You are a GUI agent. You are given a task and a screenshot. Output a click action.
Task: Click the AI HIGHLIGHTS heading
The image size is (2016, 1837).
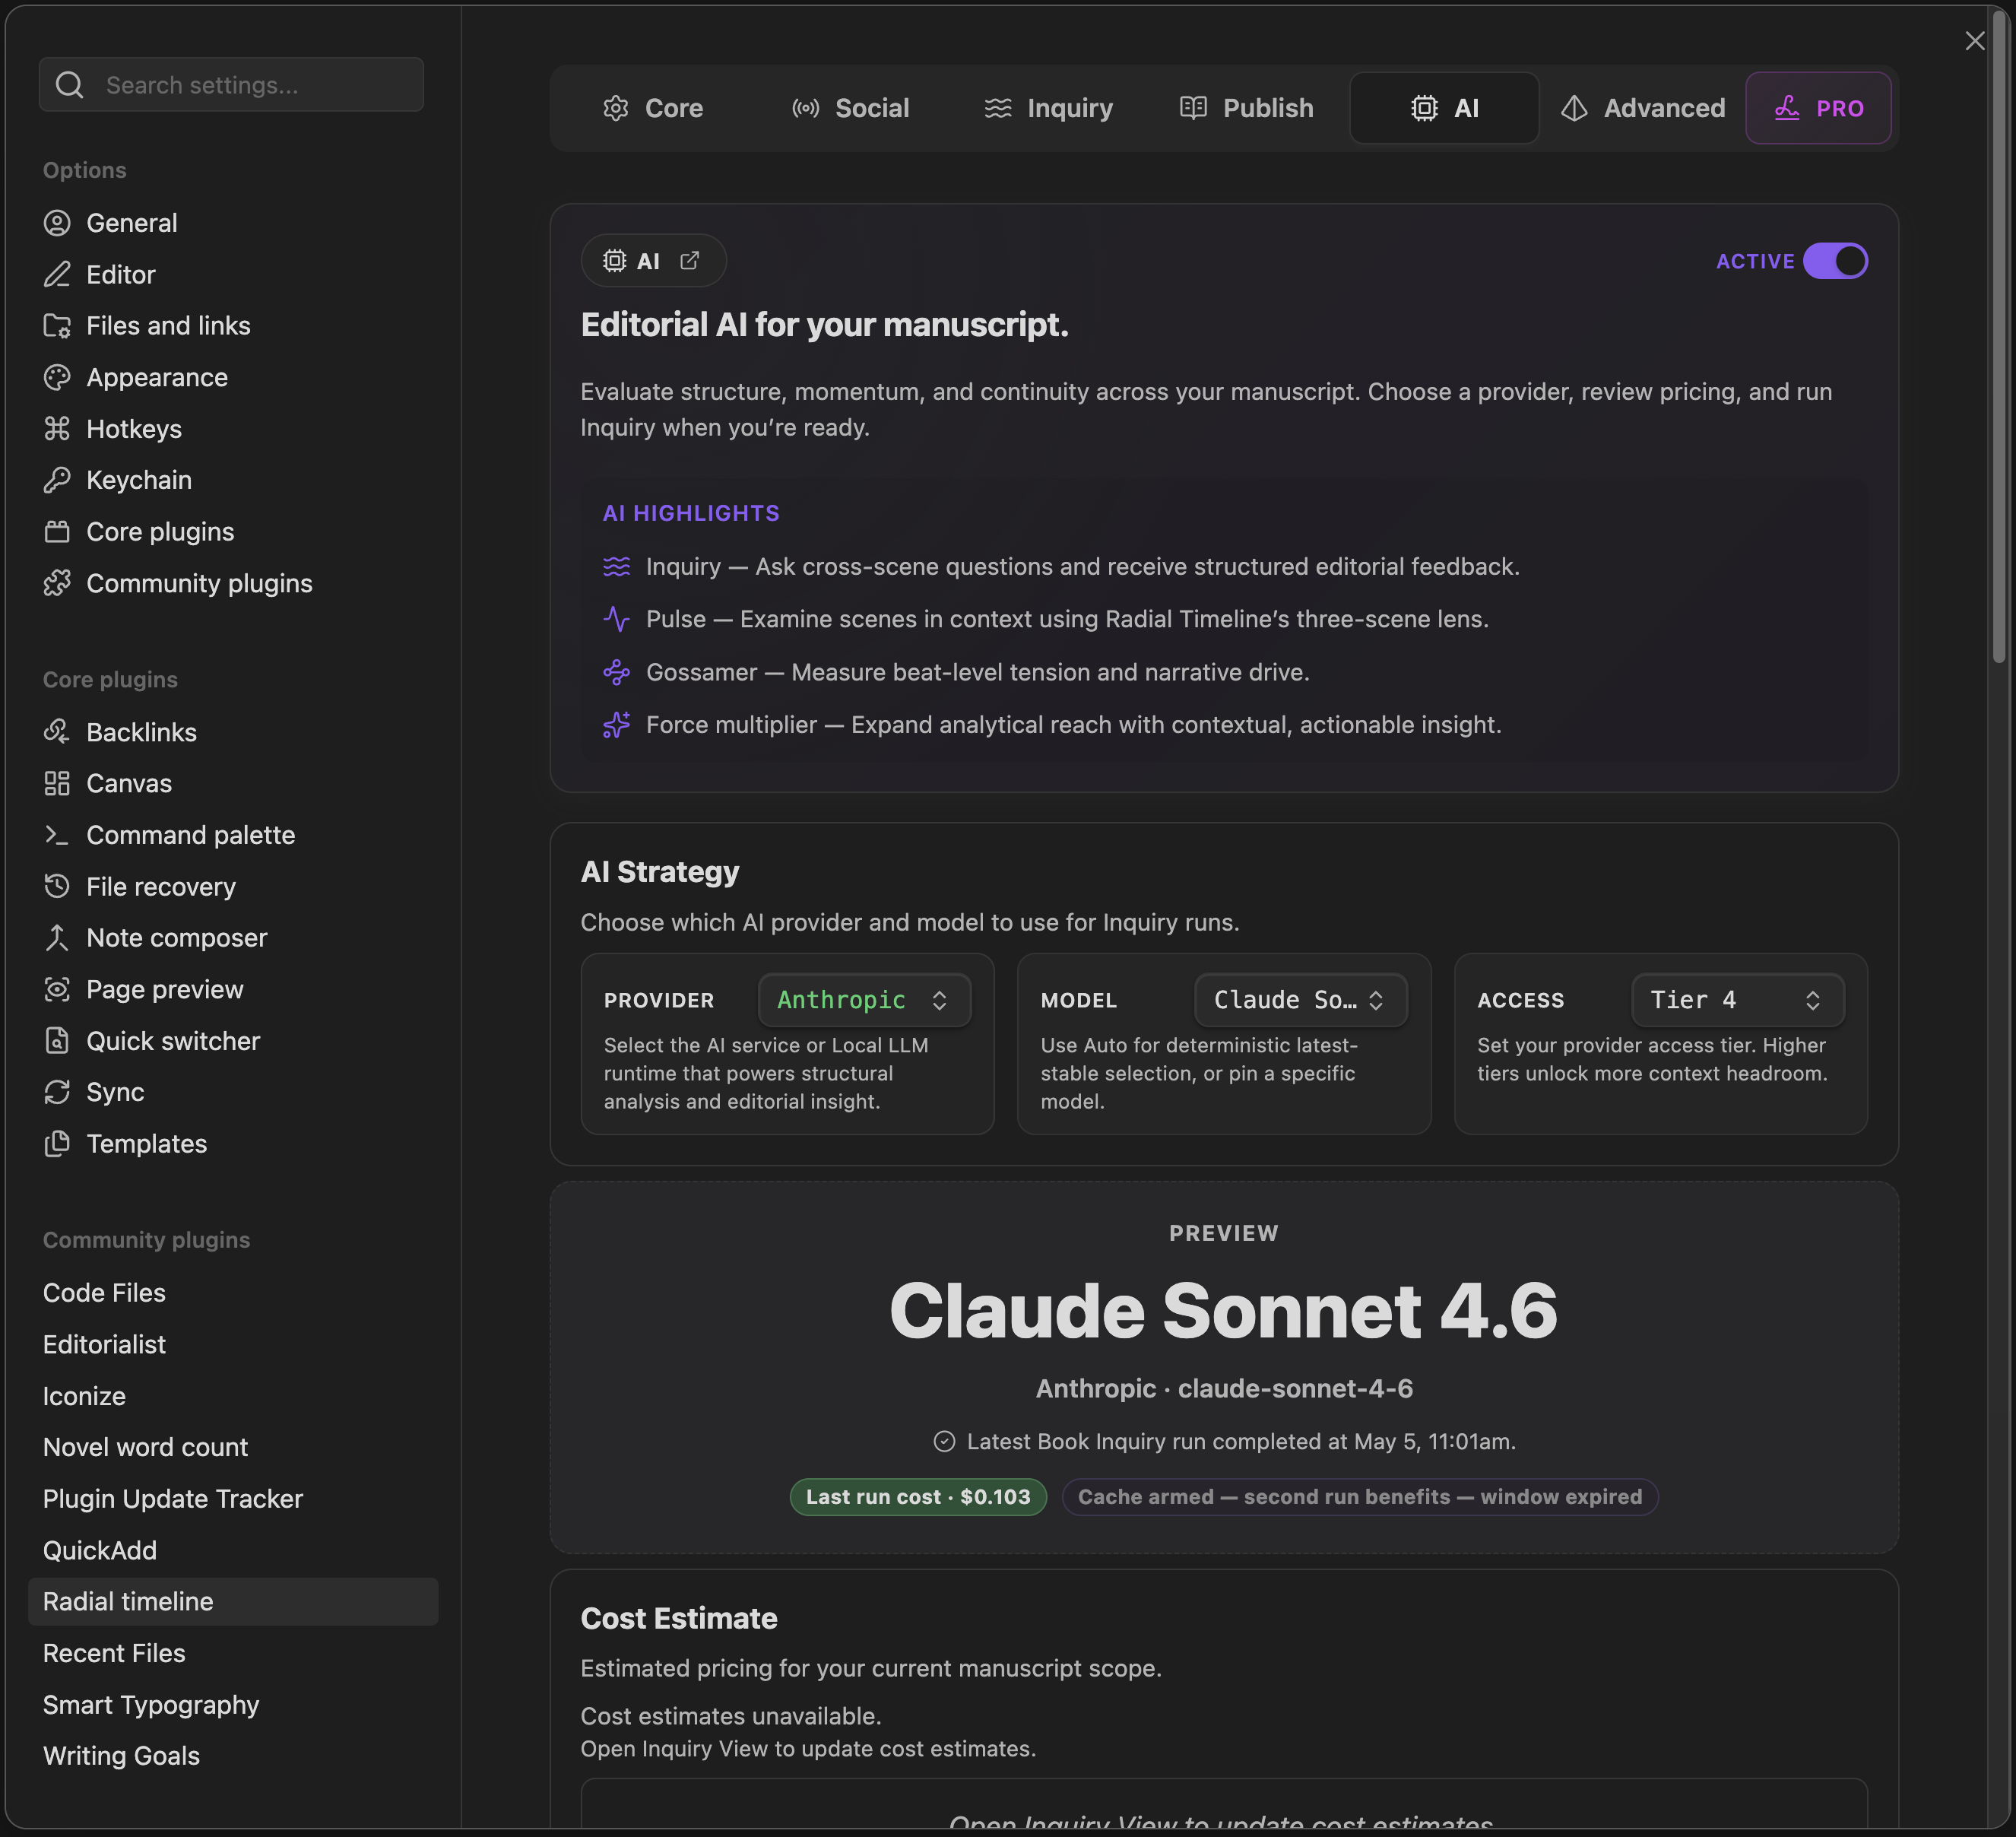691,513
